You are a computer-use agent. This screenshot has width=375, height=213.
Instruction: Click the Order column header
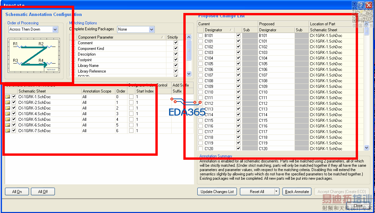click(x=121, y=91)
